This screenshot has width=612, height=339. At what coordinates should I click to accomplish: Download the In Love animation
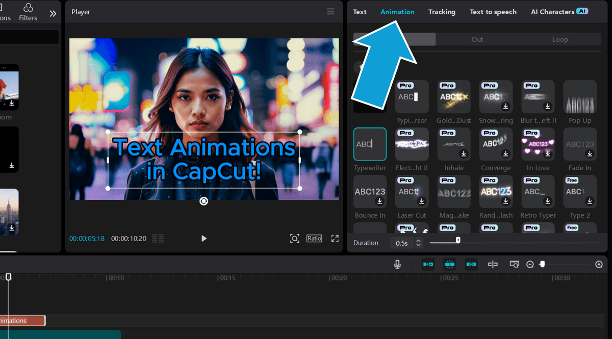tap(548, 153)
